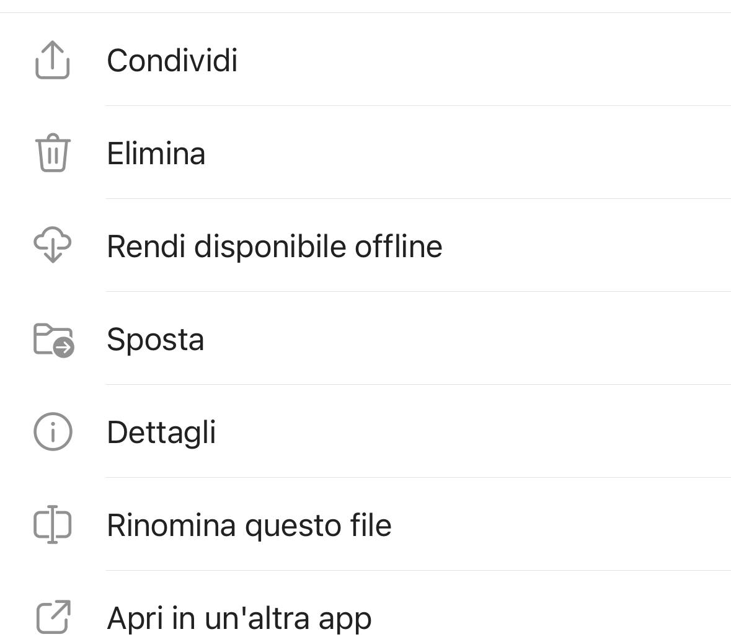731x637 pixels.
Task: Click the folder with arrow icon beside Sposta
Action: pos(54,338)
